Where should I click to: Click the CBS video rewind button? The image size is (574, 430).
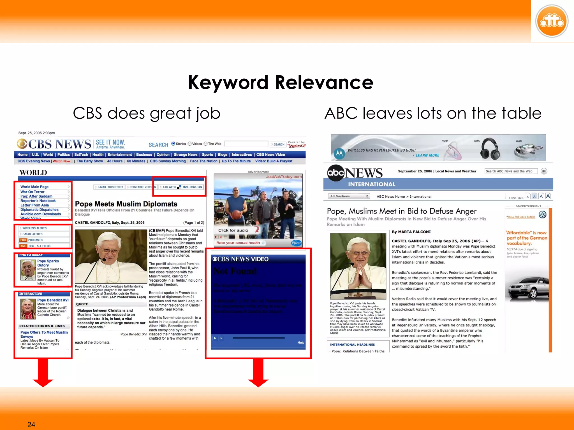point(215,338)
